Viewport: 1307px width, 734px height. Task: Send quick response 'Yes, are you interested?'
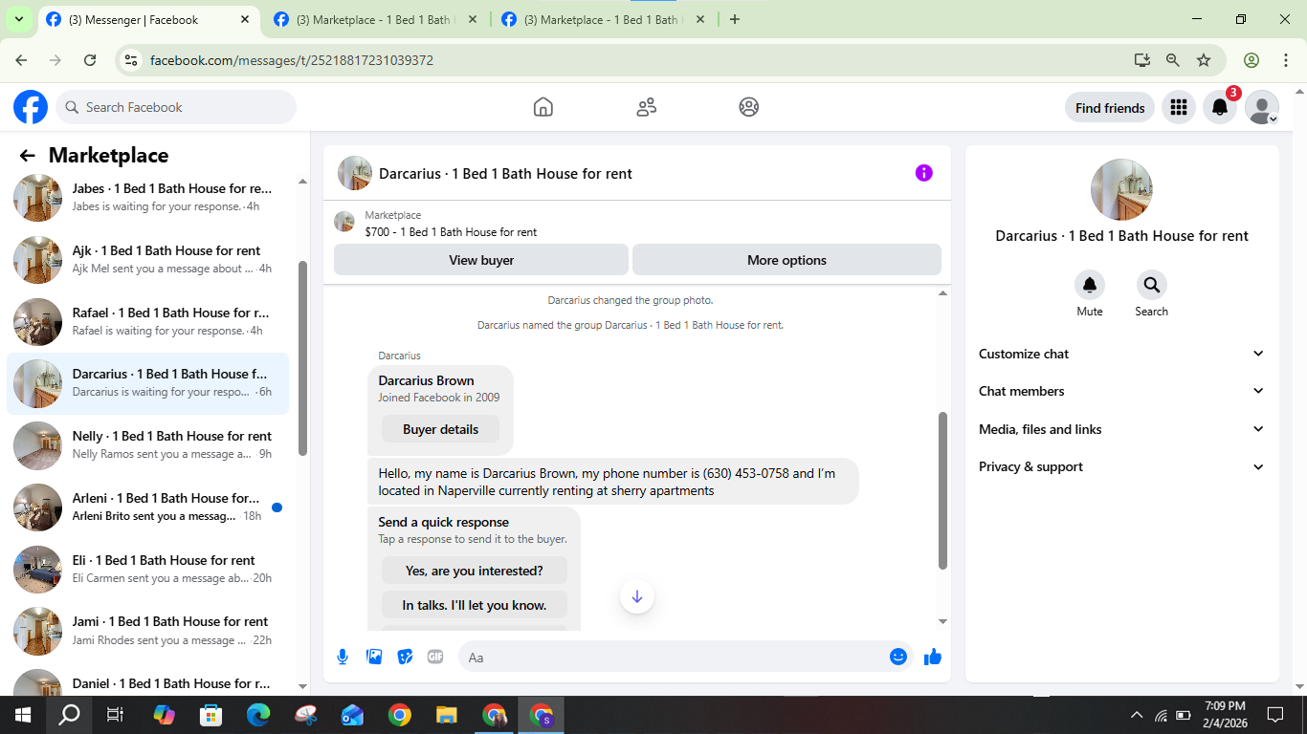[474, 571]
